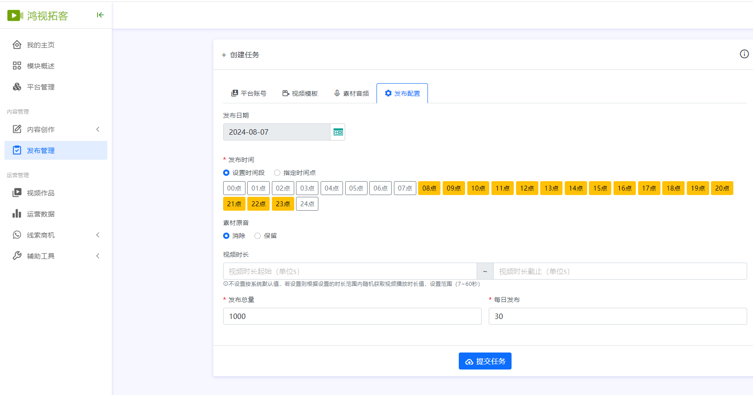The width and height of the screenshot is (753, 395).
Task: Click the 视频时长起始 input field
Action: [x=350, y=271]
